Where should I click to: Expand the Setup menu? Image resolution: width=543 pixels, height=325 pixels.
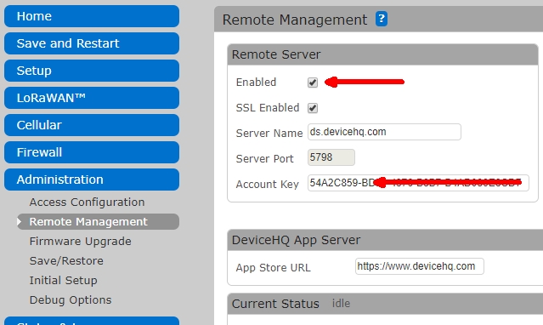click(92, 71)
